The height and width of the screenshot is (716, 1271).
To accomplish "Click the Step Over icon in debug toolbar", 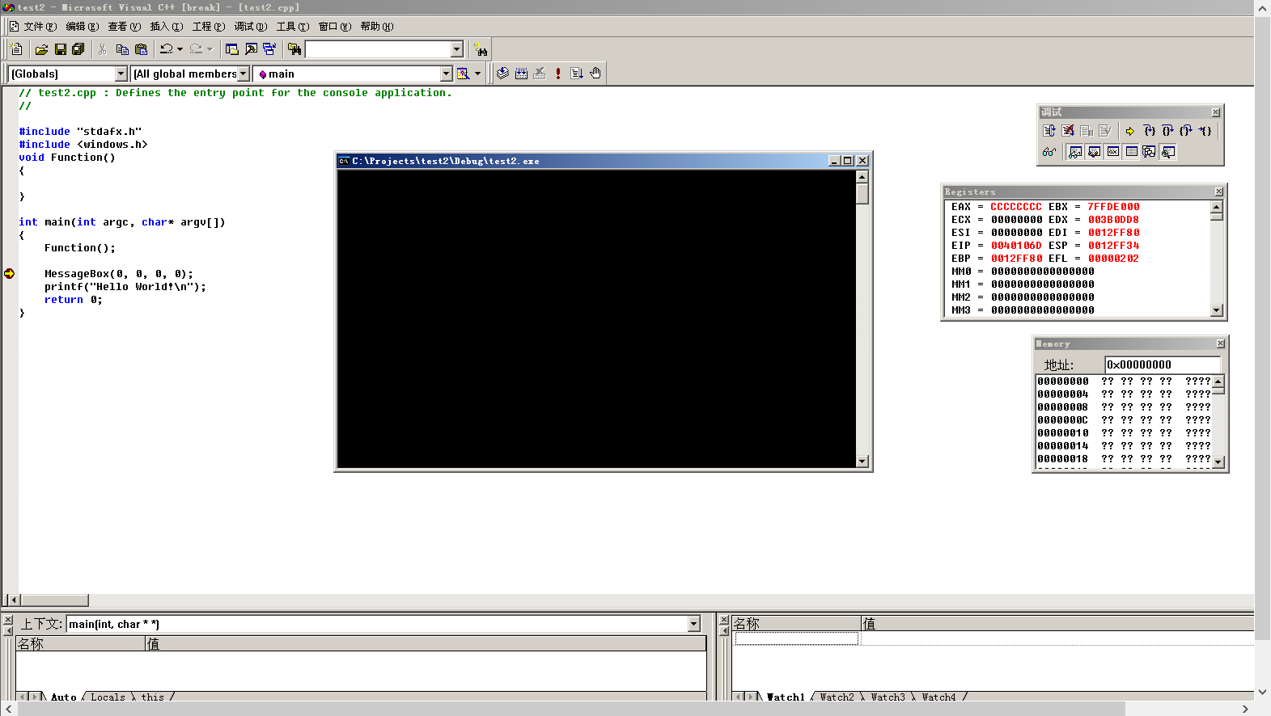I will tap(1167, 130).
